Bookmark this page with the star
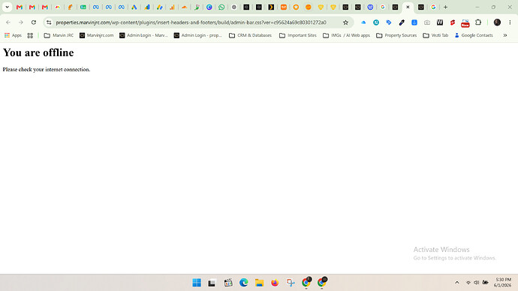Viewport: 518px width, 291px height. coord(345,22)
